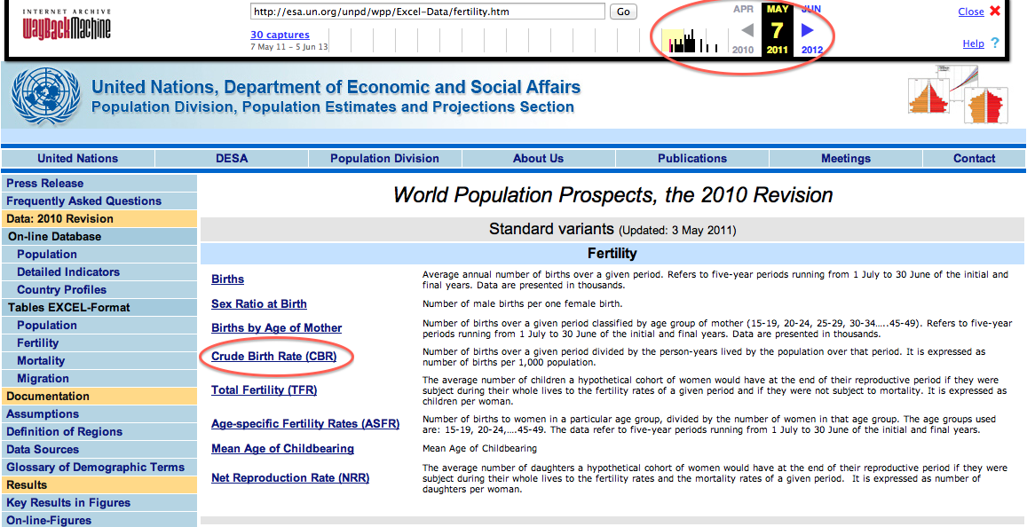This screenshot has width=1027, height=527.
Task: Open the About Us nav tab
Action: click(539, 159)
